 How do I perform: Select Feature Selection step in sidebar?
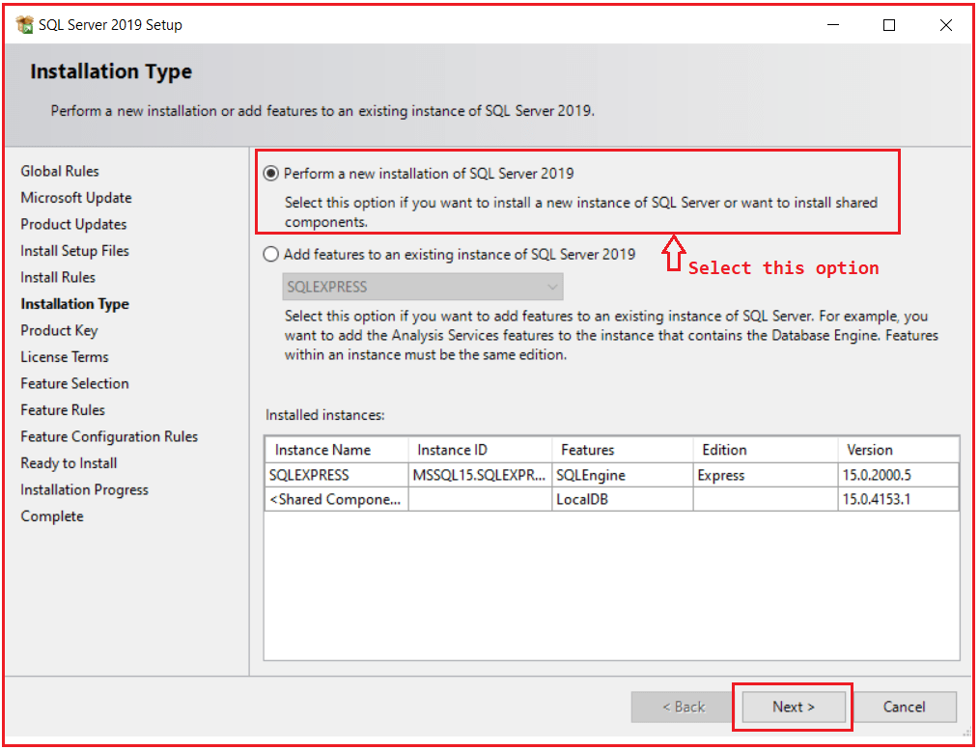pyautogui.click(x=75, y=383)
